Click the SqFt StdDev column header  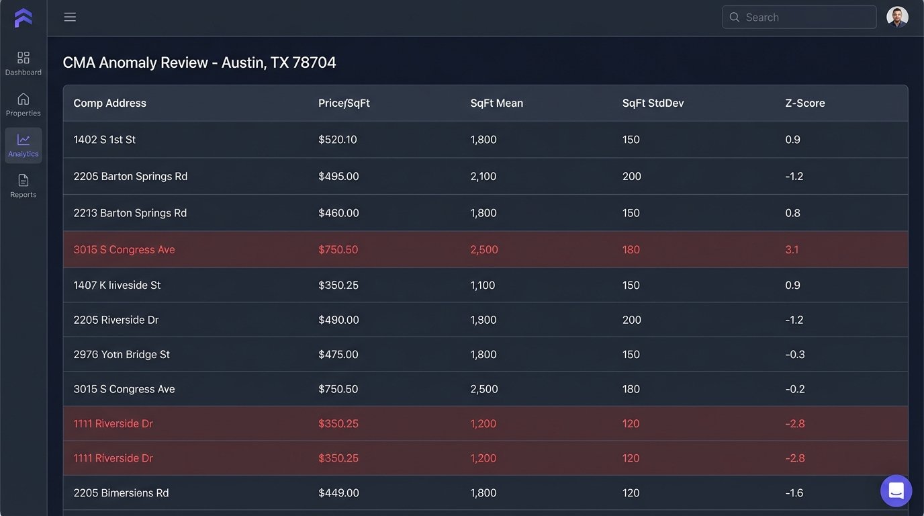(653, 103)
